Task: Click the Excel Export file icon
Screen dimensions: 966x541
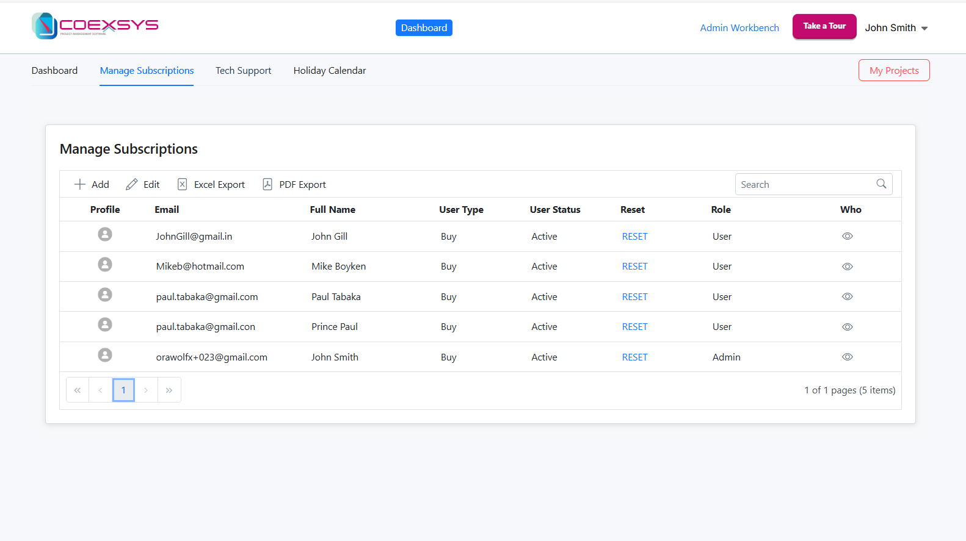Action: [182, 184]
